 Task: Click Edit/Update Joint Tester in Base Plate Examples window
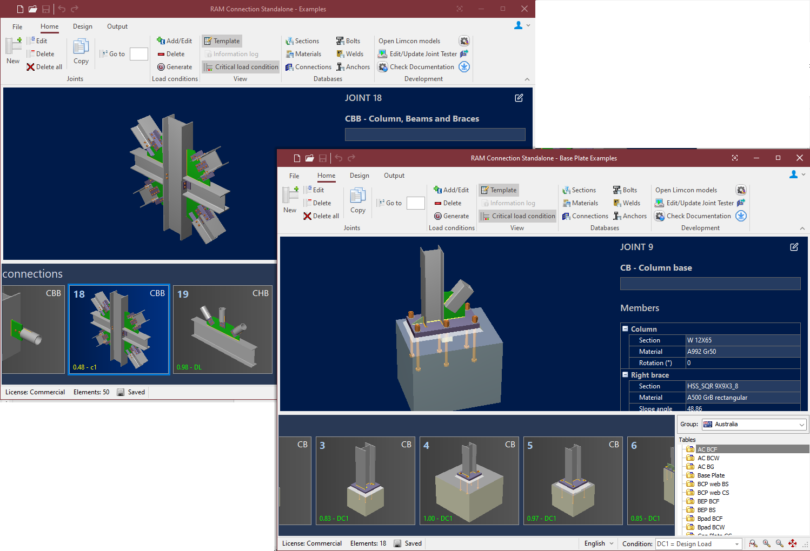pyautogui.click(x=694, y=203)
